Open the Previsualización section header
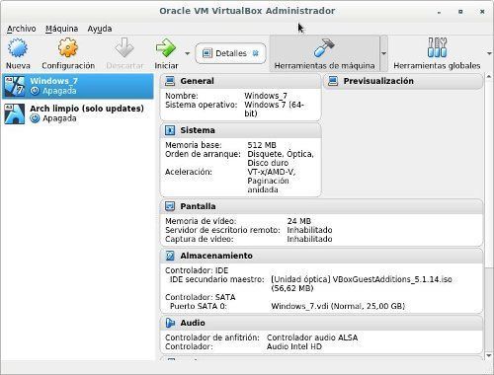Viewport: 494px width, 375px height. pyautogui.click(x=403, y=81)
